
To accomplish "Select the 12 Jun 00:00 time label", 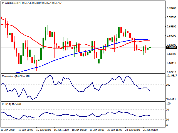I will pos(26,130).
